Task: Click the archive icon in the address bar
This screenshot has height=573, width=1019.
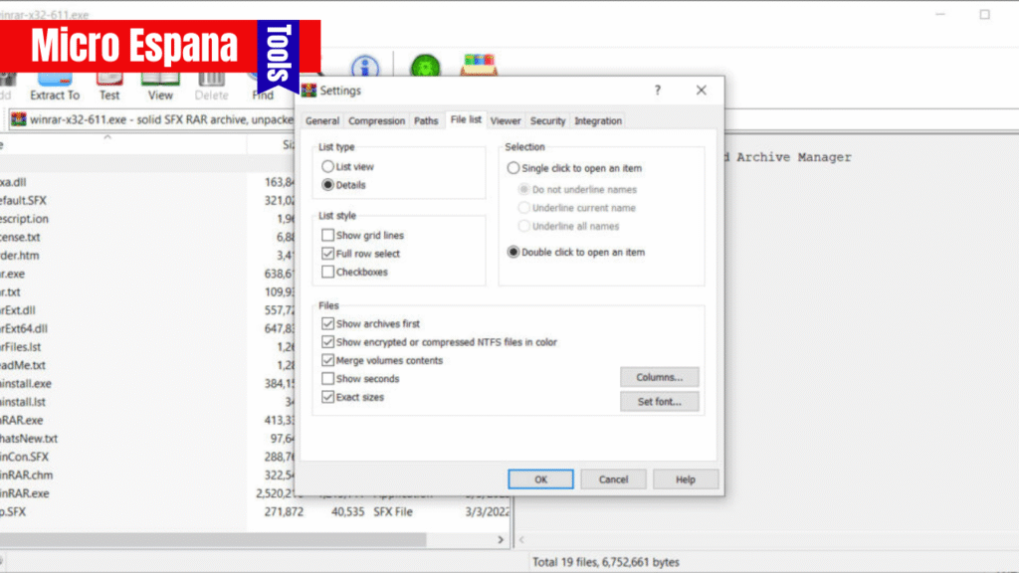Action: pos(18,119)
